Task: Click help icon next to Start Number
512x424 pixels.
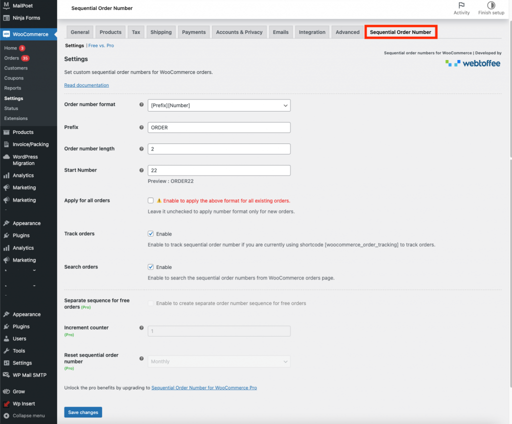Action: click(x=141, y=170)
